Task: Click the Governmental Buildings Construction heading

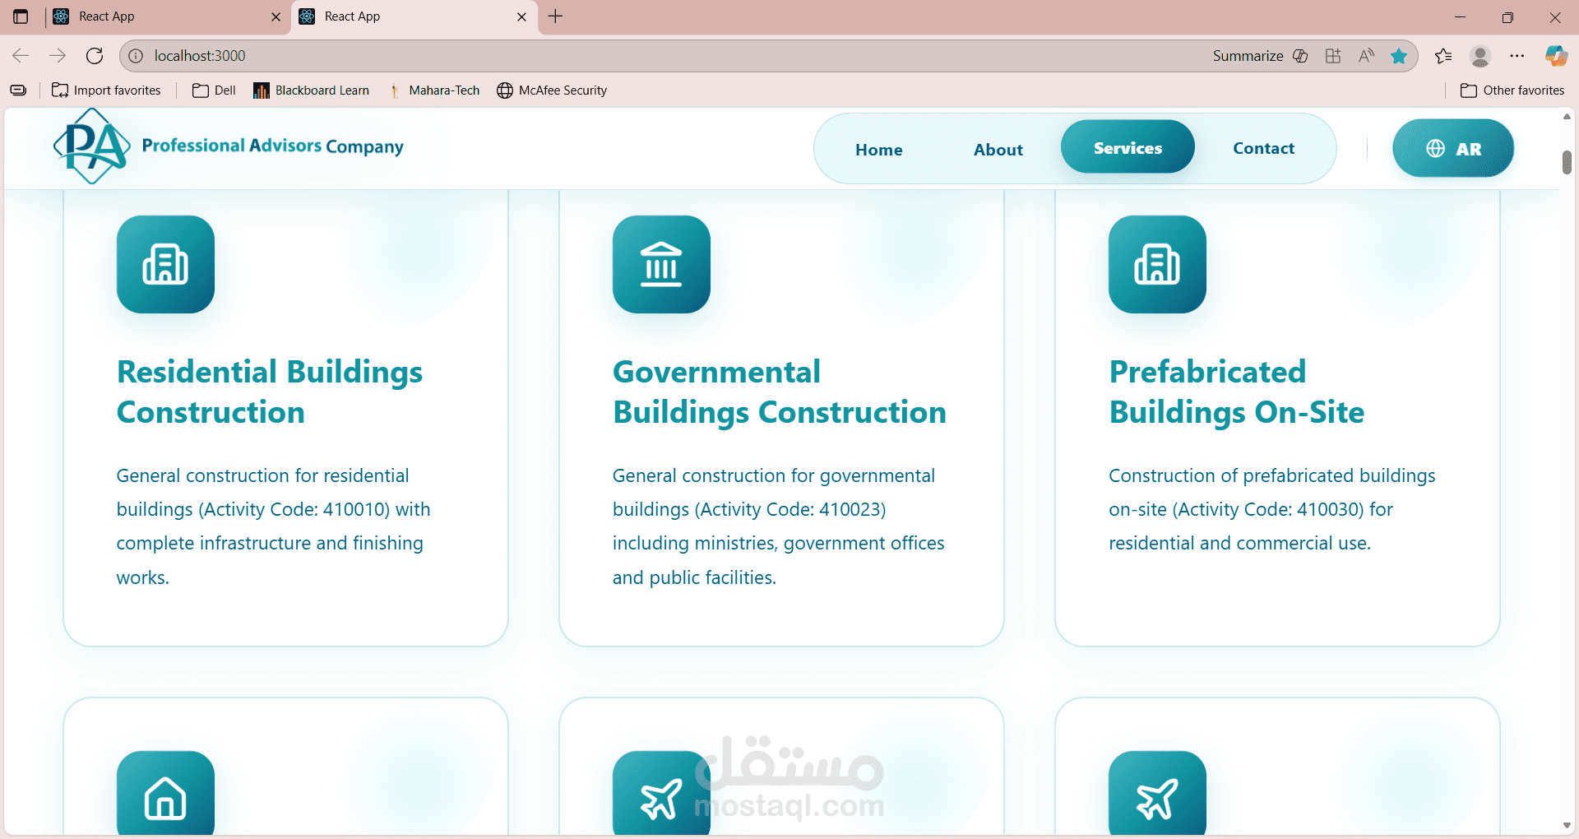Action: [x=780, y=392]
